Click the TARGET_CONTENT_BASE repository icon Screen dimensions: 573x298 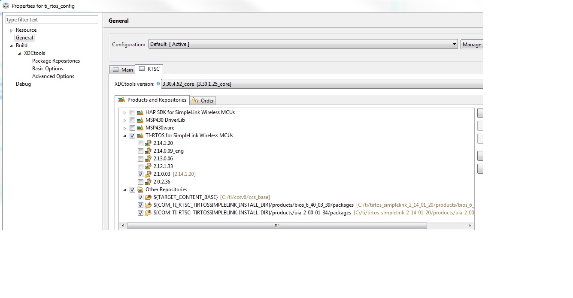click(148, 197)
